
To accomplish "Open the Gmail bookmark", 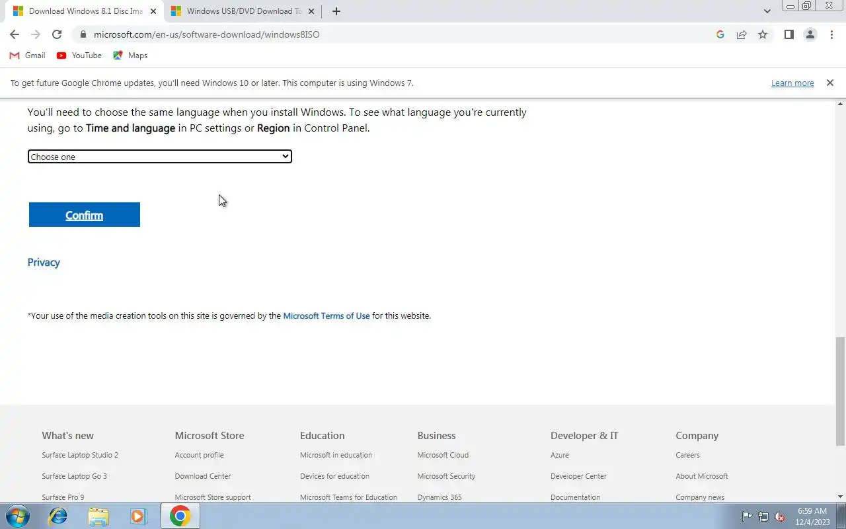I will [28, 56].
